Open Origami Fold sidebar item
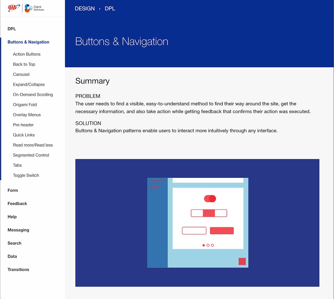 click(x=25, y=105)
